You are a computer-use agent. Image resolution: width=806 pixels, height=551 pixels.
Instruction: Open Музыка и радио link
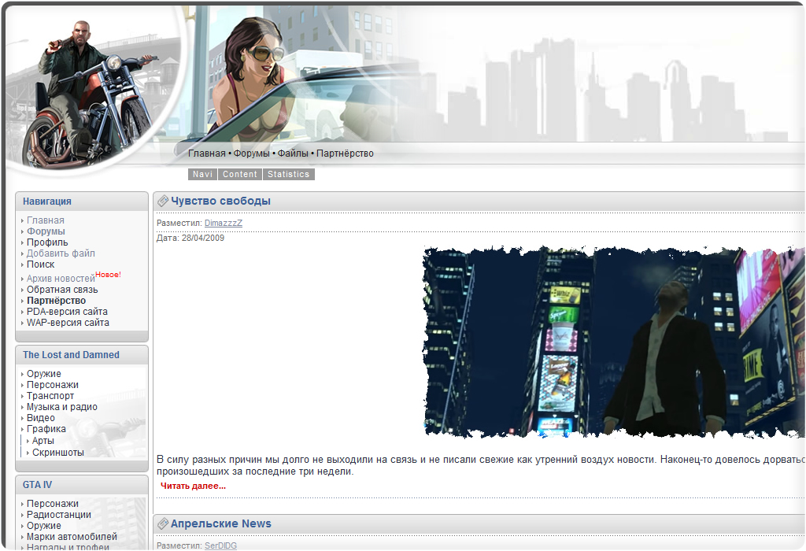tap(61, 407)
